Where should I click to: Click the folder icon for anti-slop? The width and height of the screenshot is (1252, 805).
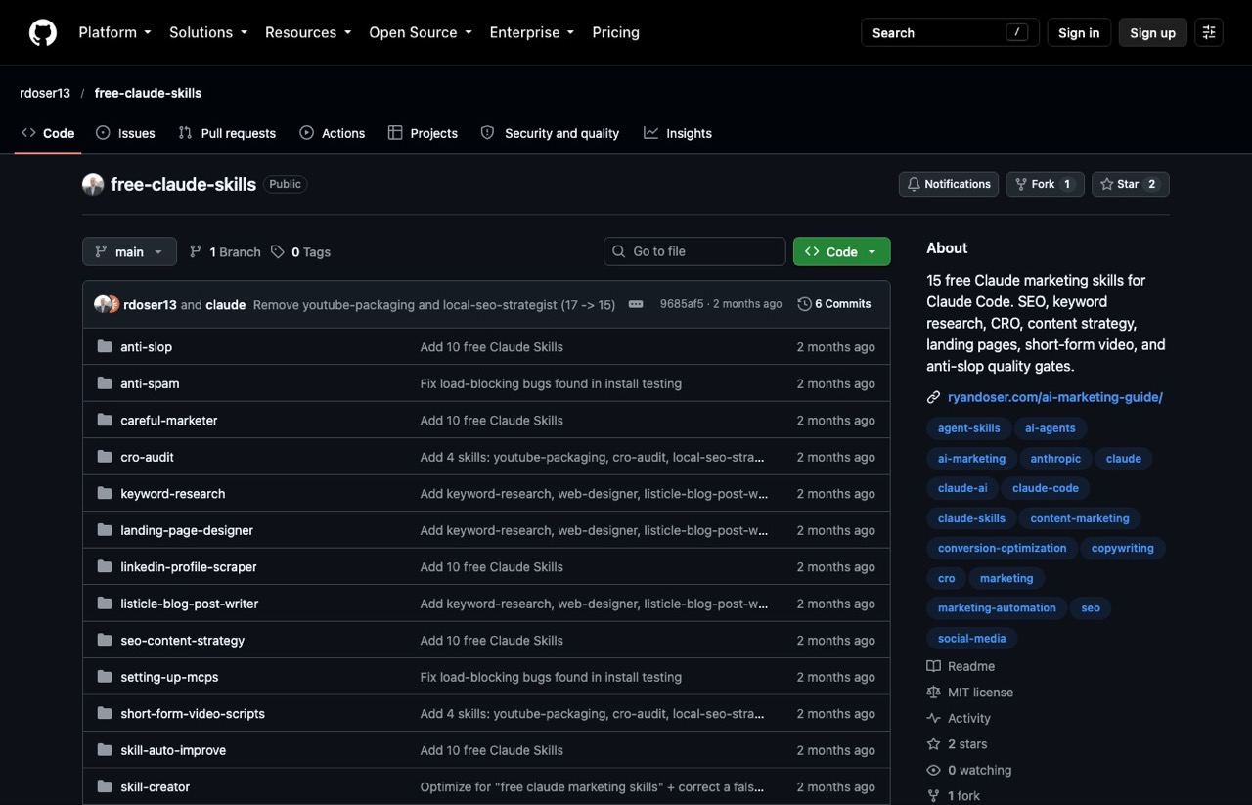click(105, 346)
